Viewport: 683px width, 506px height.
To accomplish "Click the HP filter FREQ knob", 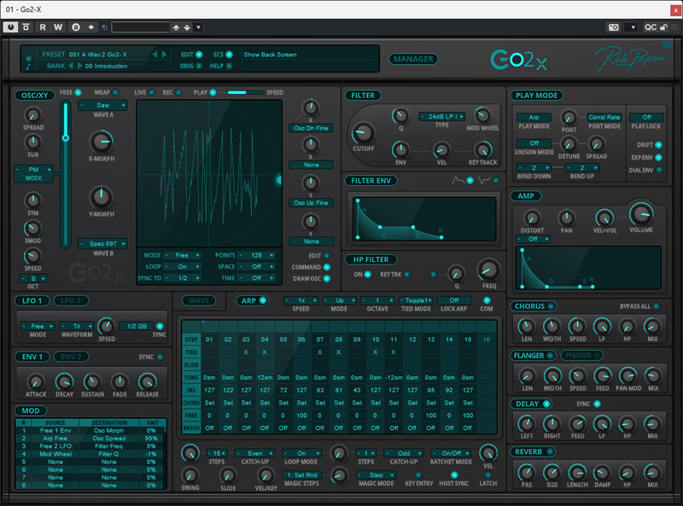I will click(x=488, y=269).
